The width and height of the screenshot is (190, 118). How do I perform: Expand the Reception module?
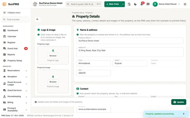coord(26,77)
